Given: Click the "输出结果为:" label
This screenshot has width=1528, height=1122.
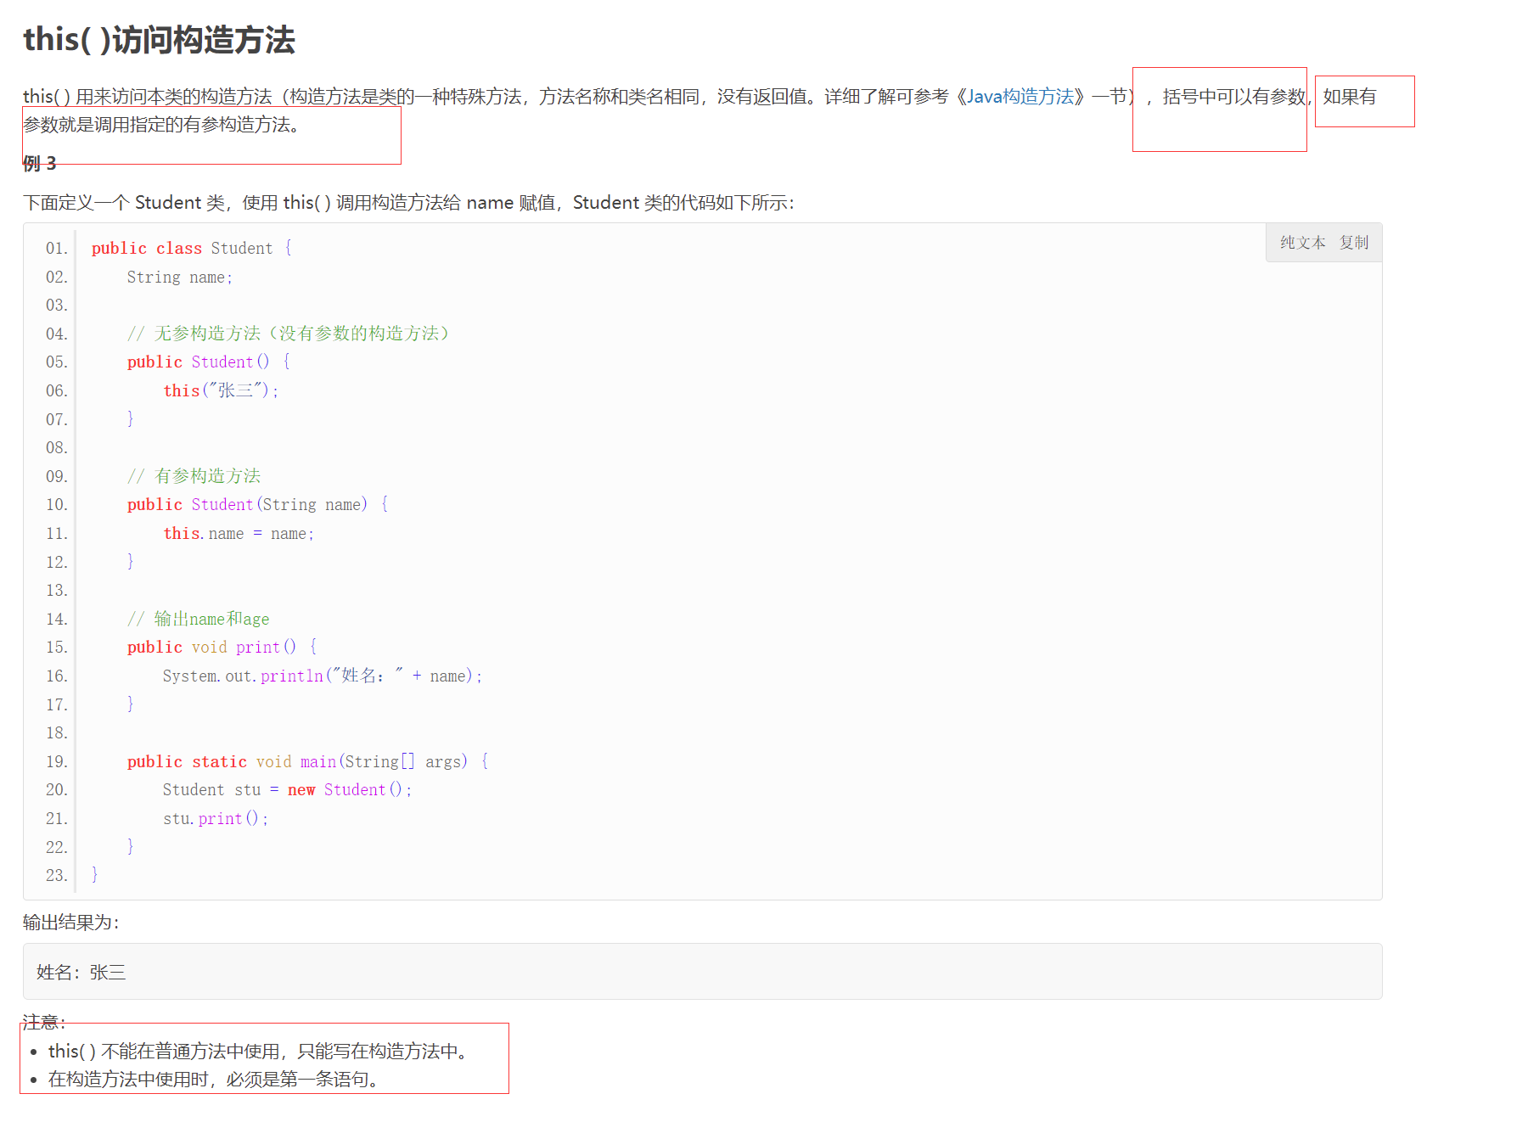Looking at the screenshot, I should tap(71, 923).
